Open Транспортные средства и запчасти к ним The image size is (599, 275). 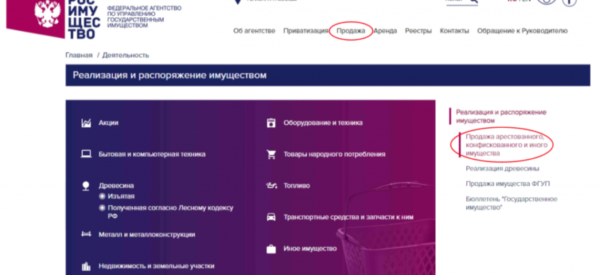pos(348,217)
